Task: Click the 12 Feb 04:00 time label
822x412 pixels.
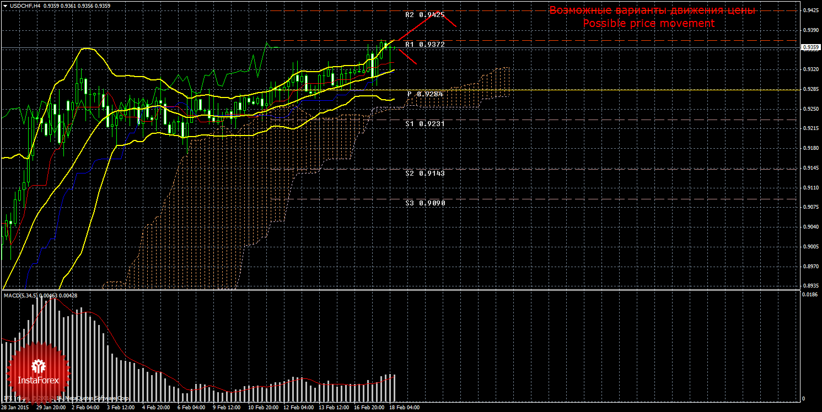Action: pyautogui.click(x=299, y=408)
